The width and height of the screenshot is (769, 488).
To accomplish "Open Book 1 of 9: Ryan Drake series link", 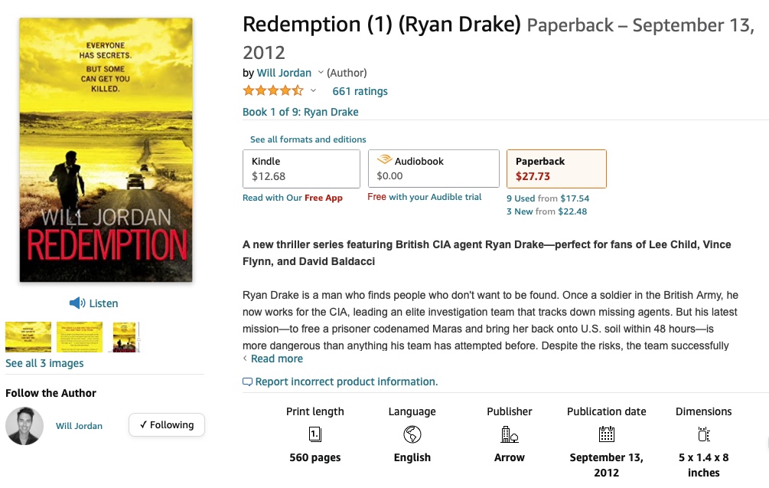I will 300,112.
